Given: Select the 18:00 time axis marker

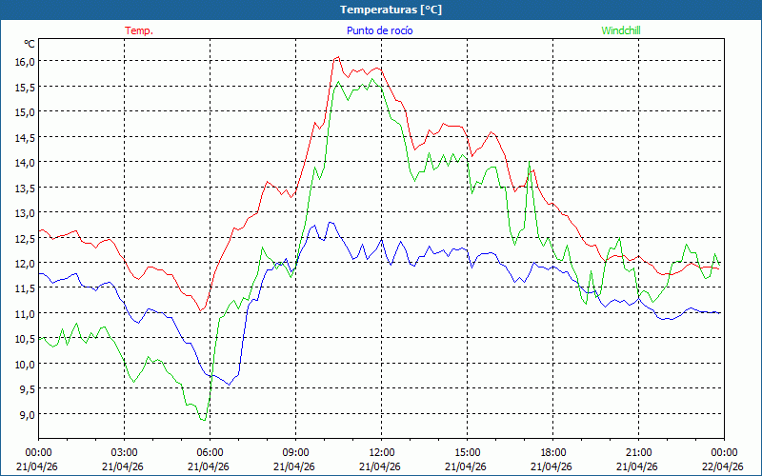Looking at the screenshot, I should (552, 452).
